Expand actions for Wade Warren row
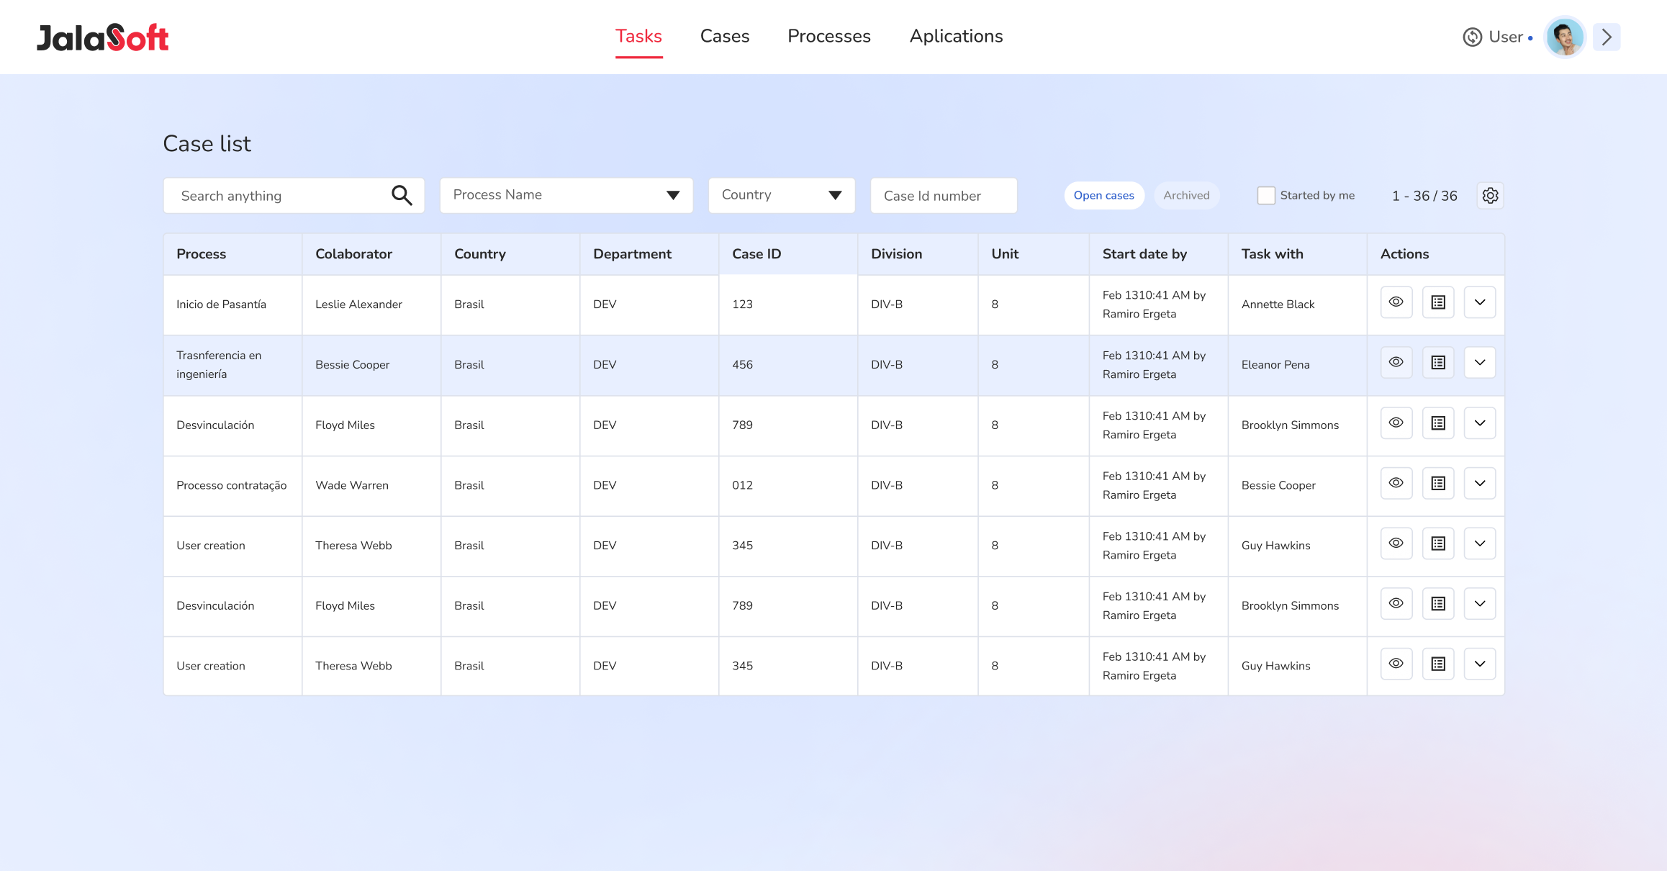 (1480, 483)
